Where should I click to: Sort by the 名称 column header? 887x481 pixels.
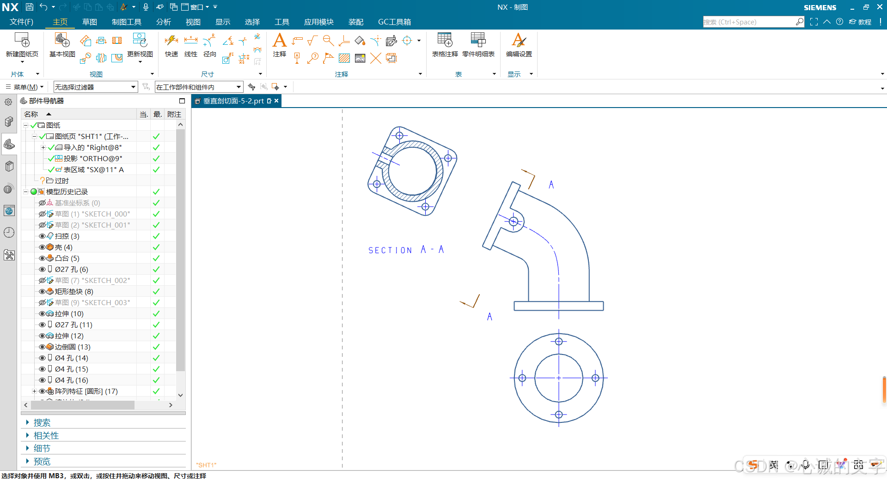(x=79, y=114)
